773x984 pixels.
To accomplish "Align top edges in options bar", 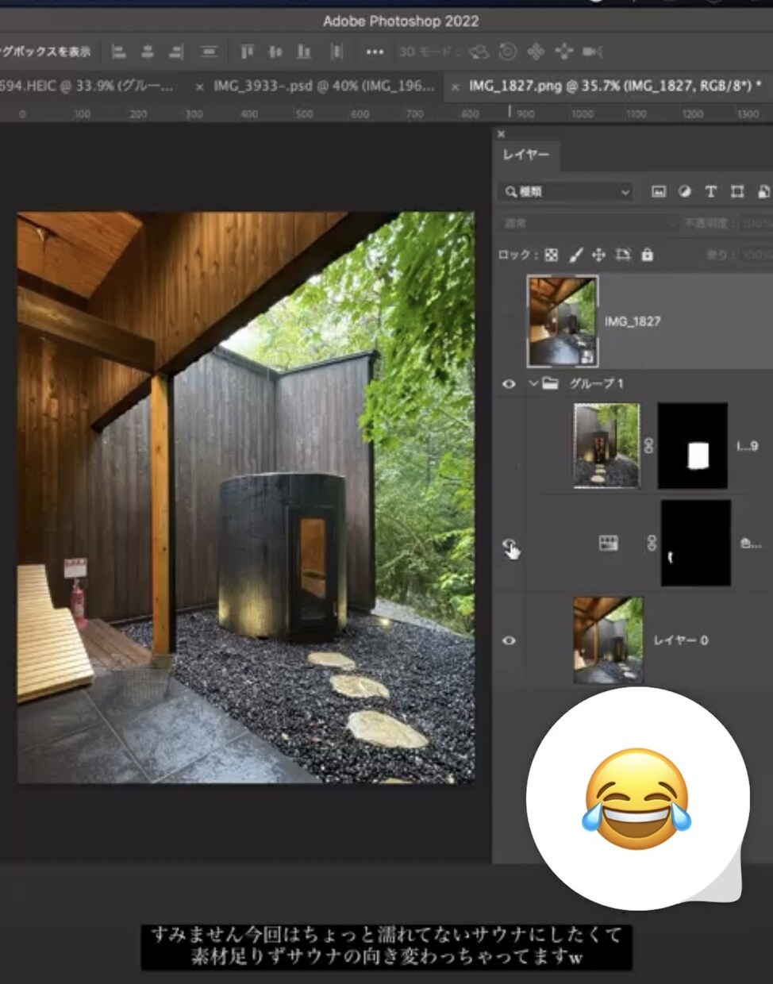I will point(247,52).
